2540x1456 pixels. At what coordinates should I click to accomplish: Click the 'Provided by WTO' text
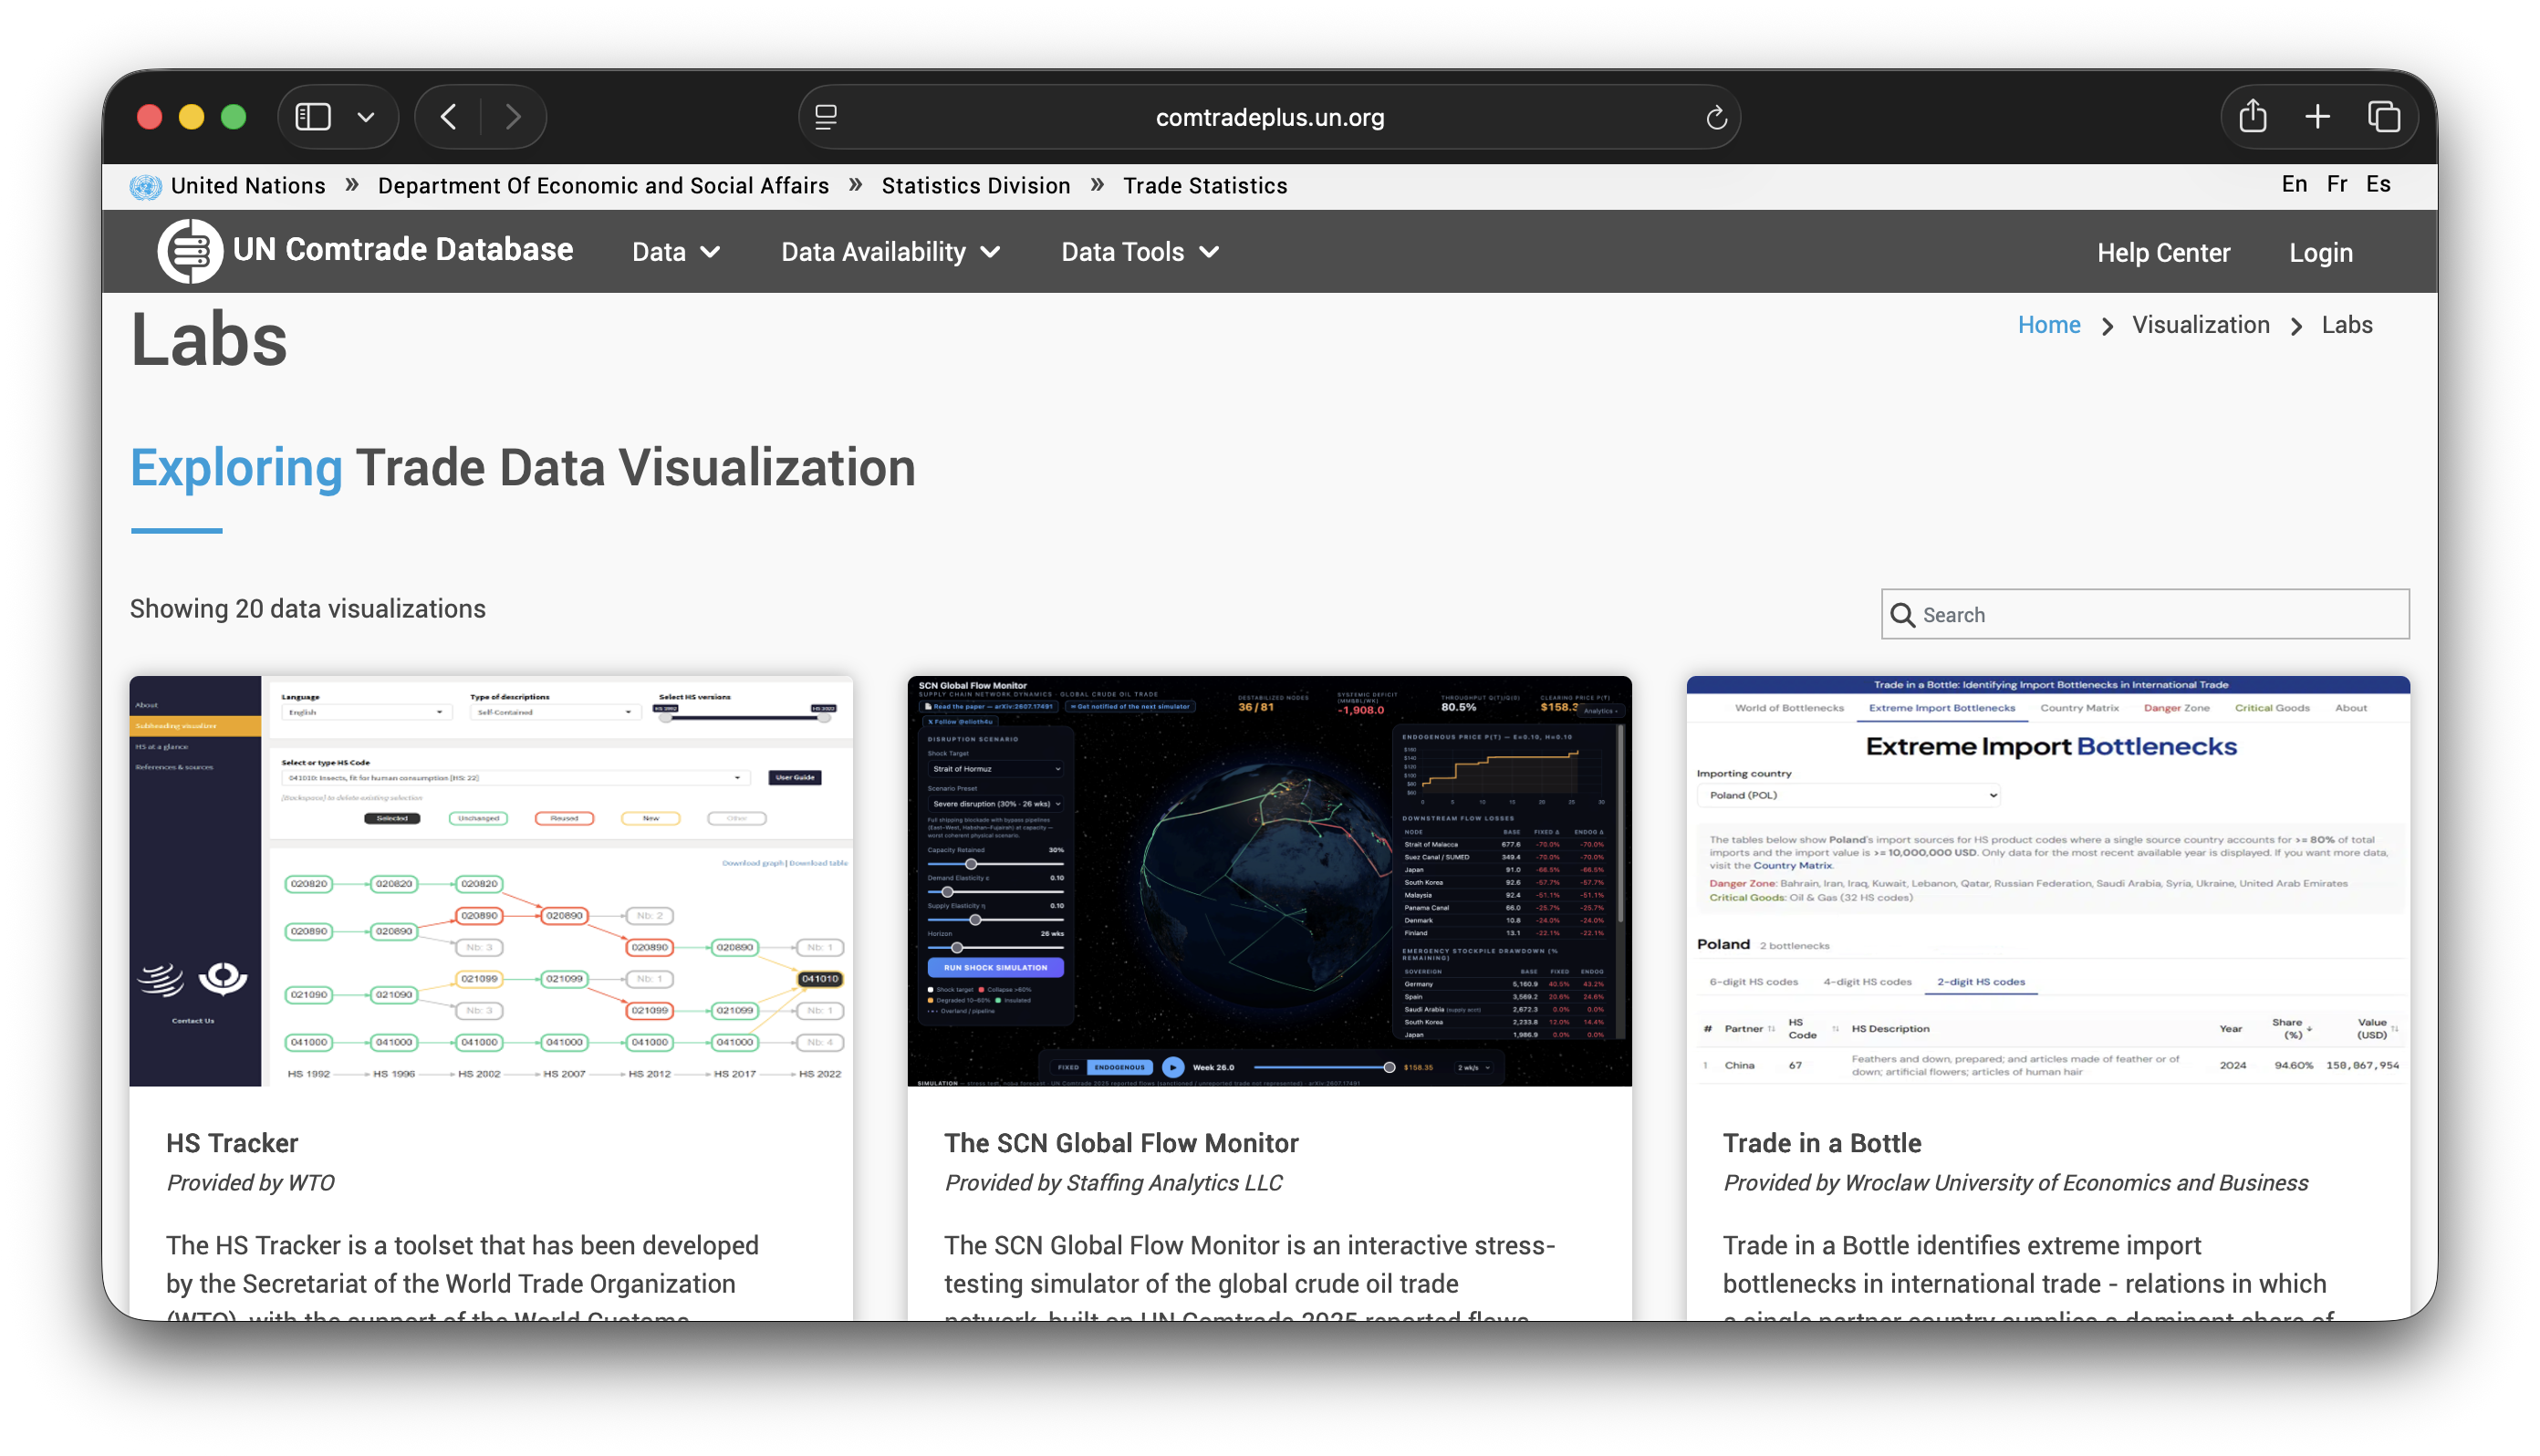250,1183
